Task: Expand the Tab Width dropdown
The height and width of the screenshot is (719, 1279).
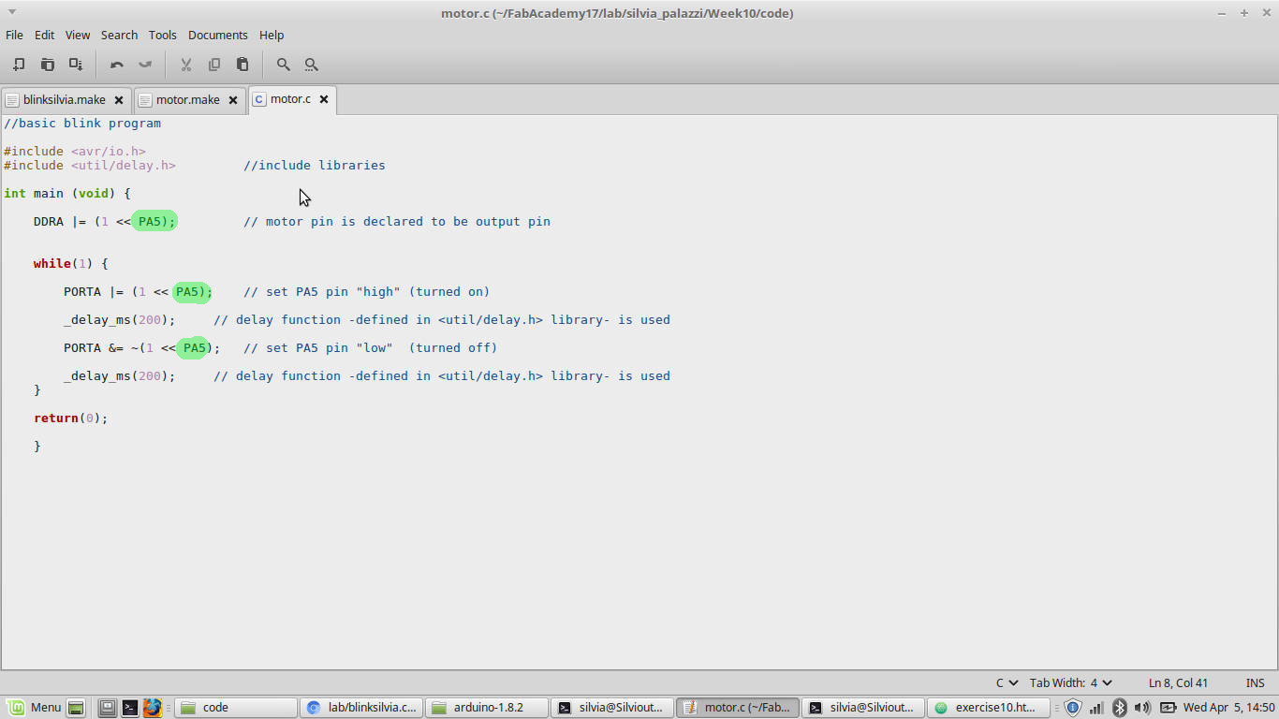Action: pos(1071,683)
